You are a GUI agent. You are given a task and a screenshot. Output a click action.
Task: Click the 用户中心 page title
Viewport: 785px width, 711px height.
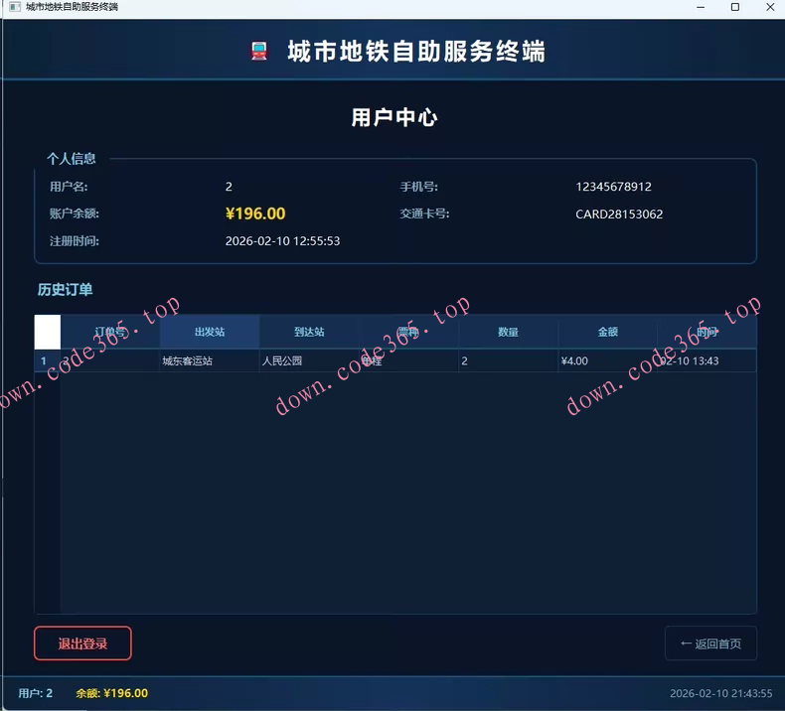pyautogui.click(x=394, y=117)
